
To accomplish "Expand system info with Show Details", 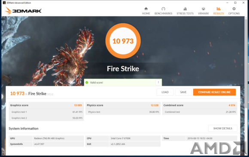I will pos(223,128).
